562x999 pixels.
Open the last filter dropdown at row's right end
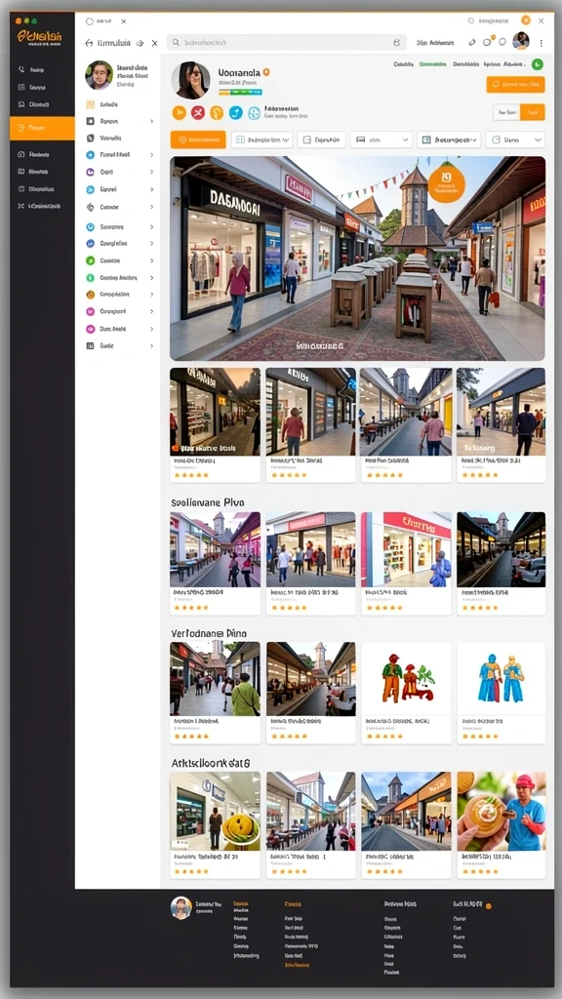(x=515, y=140)
